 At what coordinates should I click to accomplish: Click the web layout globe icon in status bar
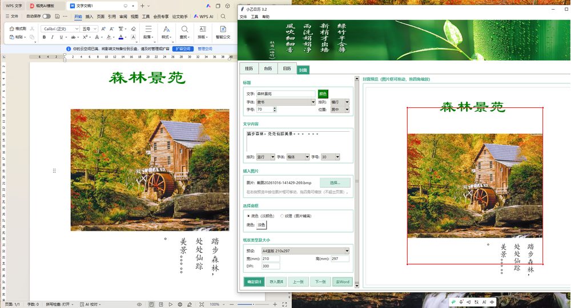[180, 305]
